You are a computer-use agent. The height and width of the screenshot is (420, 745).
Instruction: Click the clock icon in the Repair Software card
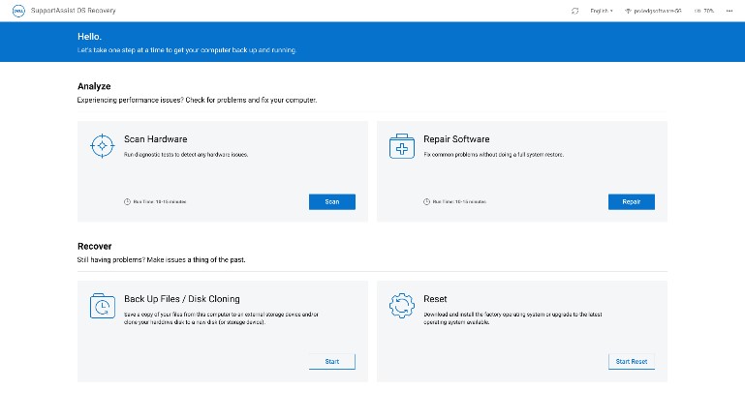pyautogui.click(x=426, y=202)
